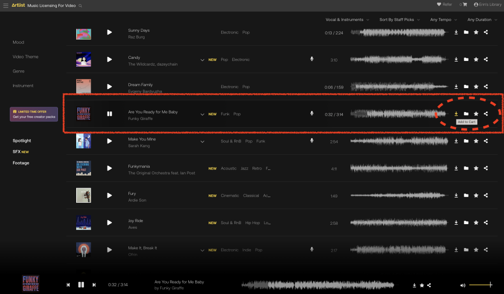Open Sort By Staff Picks dropdown
This screenshot has width=504, height=294.
[x=400, y=20]
